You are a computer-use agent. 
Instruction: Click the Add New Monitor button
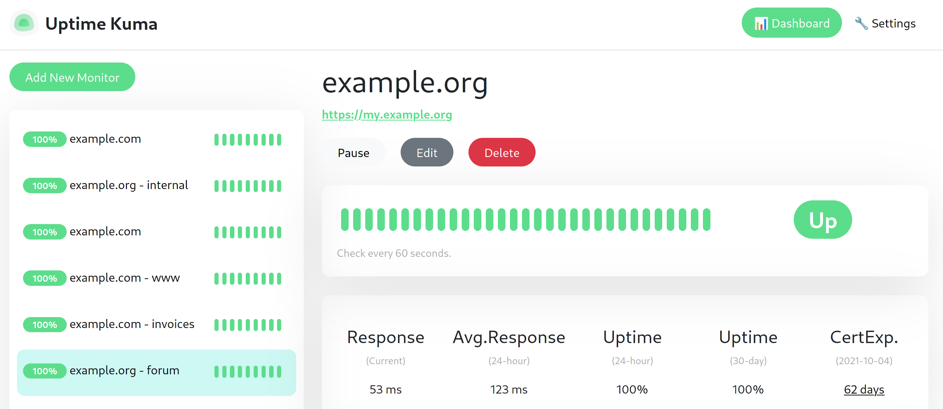72,77
